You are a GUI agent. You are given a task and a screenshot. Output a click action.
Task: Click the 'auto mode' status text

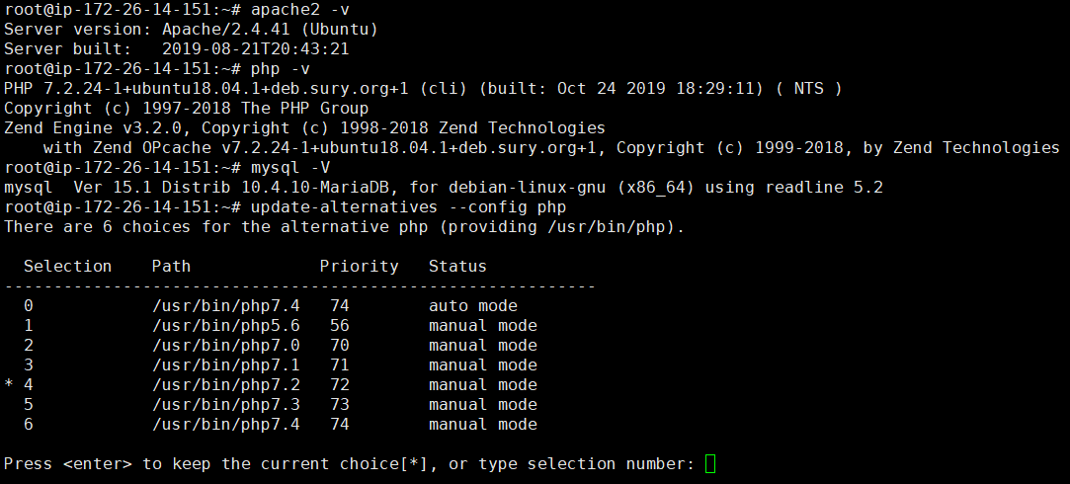472,306
